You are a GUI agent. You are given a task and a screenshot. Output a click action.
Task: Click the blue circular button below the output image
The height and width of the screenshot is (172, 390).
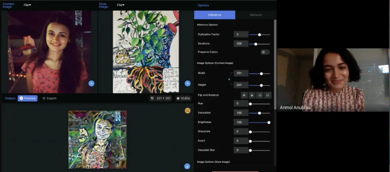pos(187,166)
